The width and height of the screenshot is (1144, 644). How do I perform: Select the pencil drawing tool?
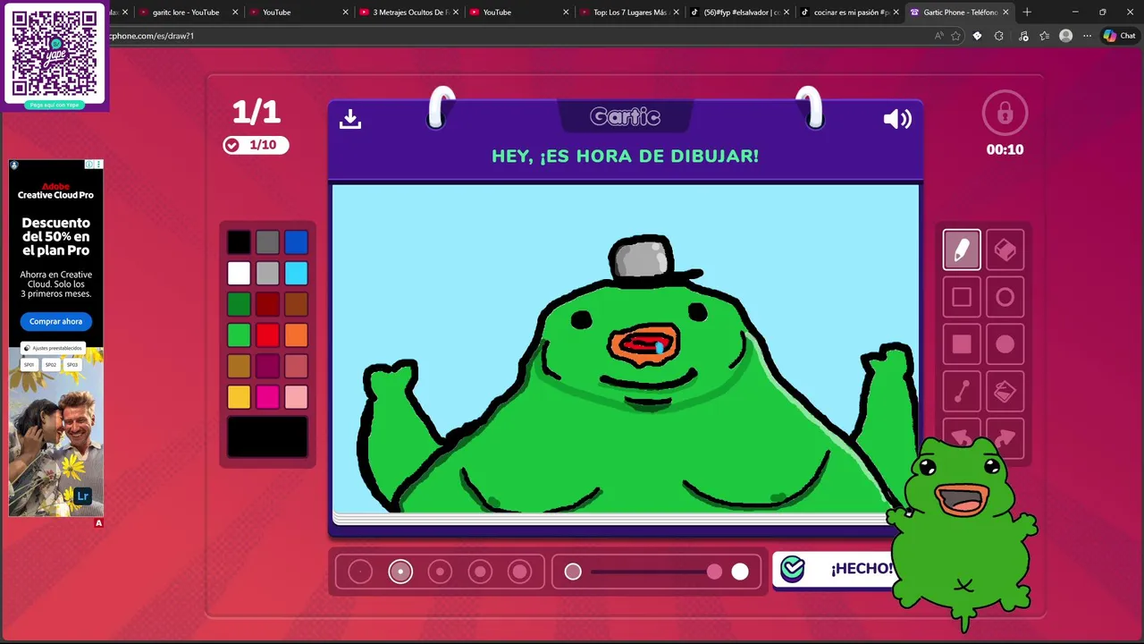coord(962,250)
